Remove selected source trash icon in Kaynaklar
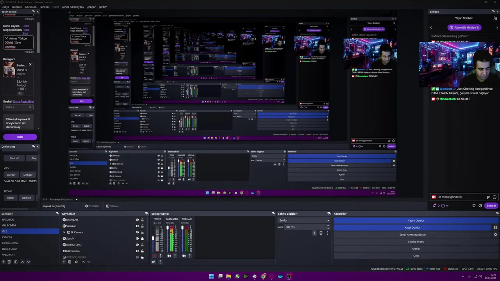Screen dimensions: 500x281 click(x=70, y=262)
